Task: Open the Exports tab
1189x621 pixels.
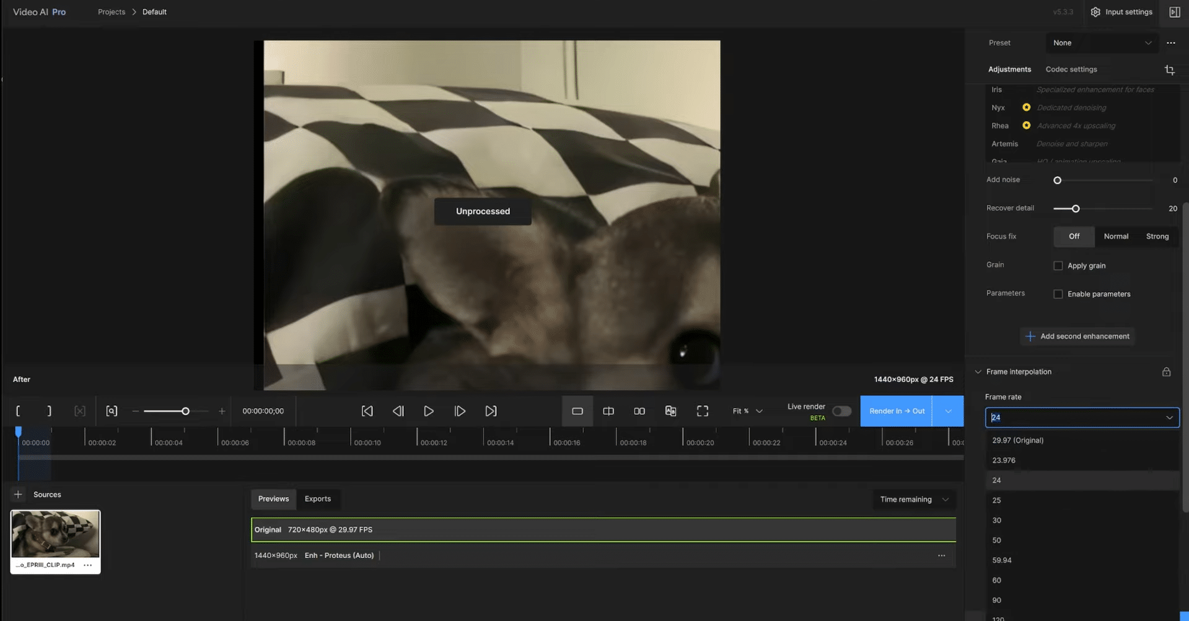Action: tap(317, 499)
